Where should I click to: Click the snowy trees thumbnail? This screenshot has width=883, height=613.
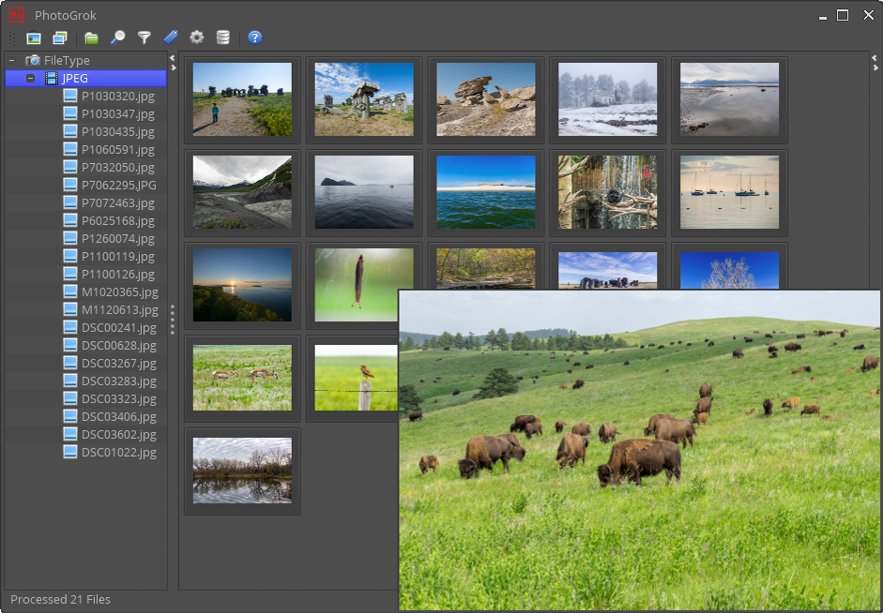[607, 99]
